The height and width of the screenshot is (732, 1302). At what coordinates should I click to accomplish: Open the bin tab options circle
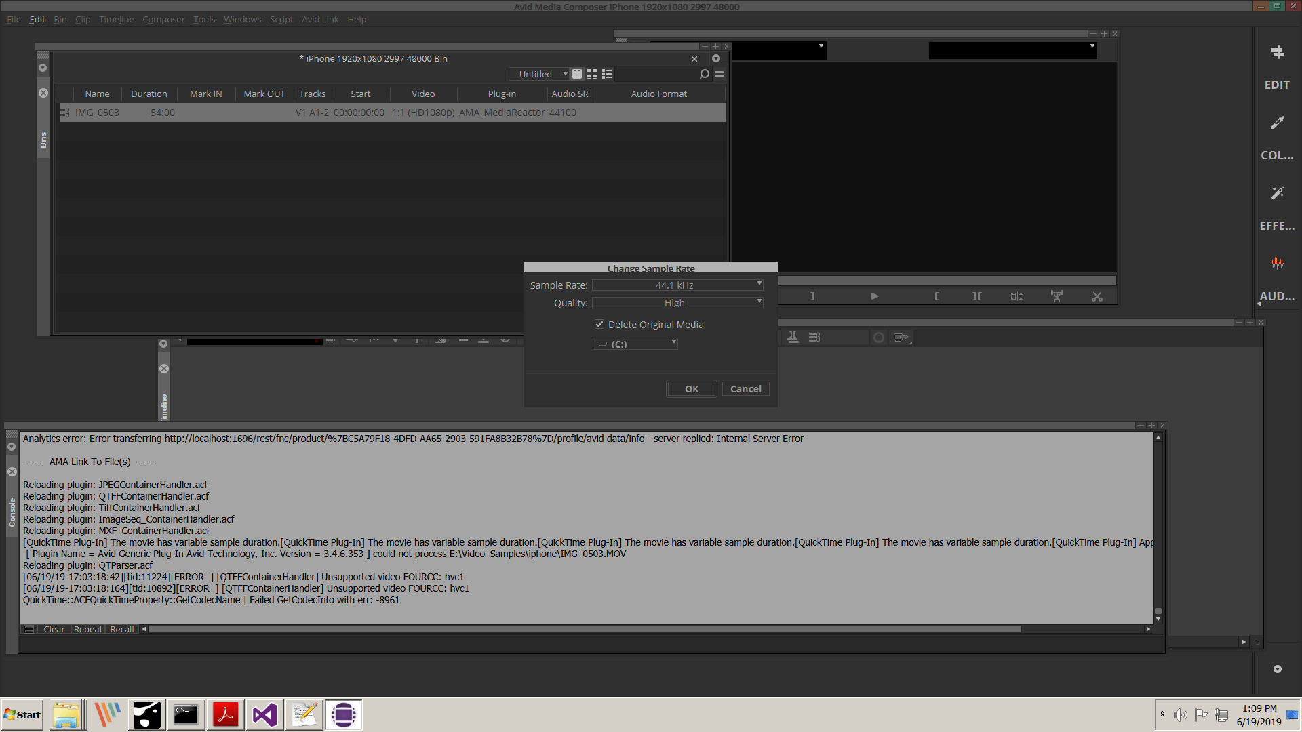point(716,58)
